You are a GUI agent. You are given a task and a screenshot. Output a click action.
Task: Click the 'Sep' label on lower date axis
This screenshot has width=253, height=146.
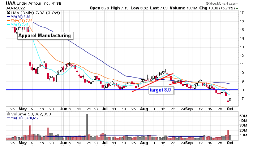(x=189, y=143)
